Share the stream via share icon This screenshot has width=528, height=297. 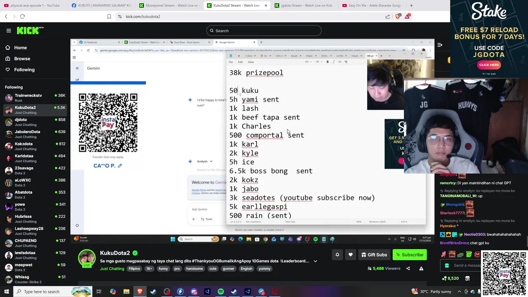click(408, 269)
